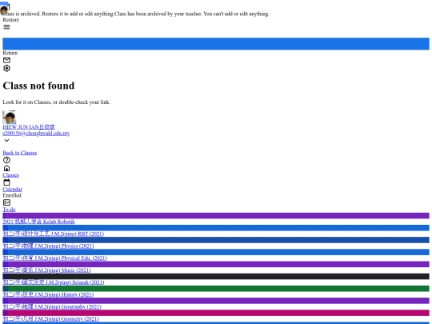Image resolution: width=432 pixels, height=324 pixels.
Task: Open the J.M.2(ping) Physical Edu. (2021) class
Action: [55, 258]
